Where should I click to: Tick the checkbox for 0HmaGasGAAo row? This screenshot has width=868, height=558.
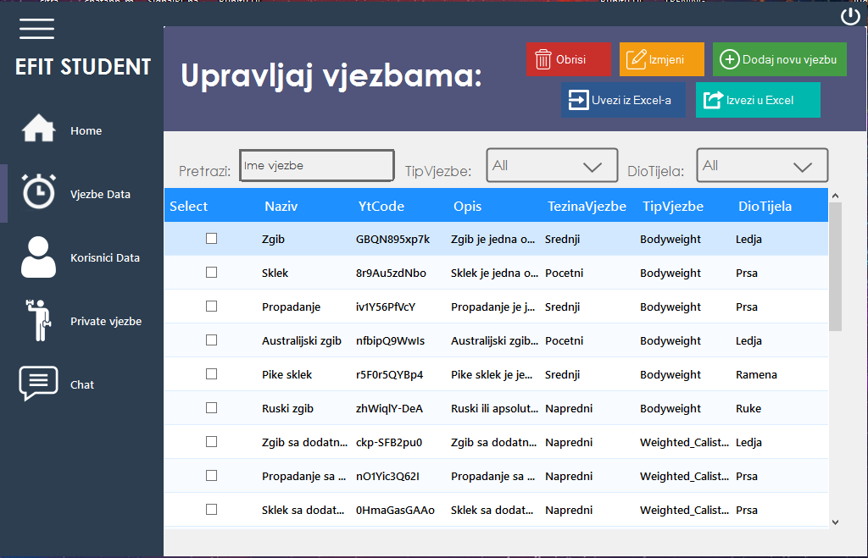click(x=211, y=510)
